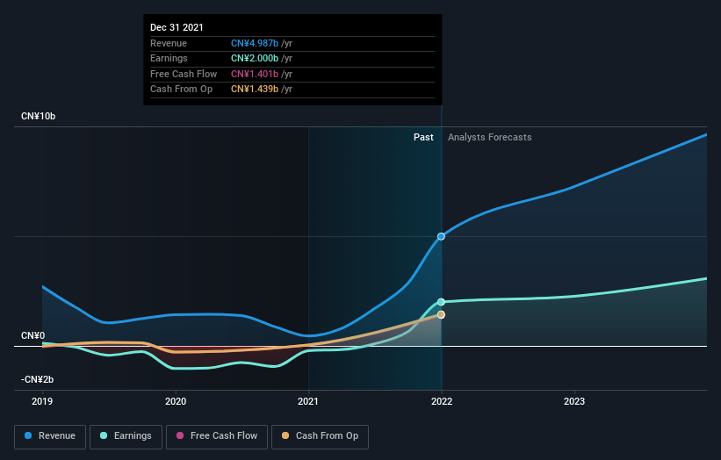Click the CN¥0 y-axis label
The height and width of the screenshot is (460, 721).
point(32,336)
